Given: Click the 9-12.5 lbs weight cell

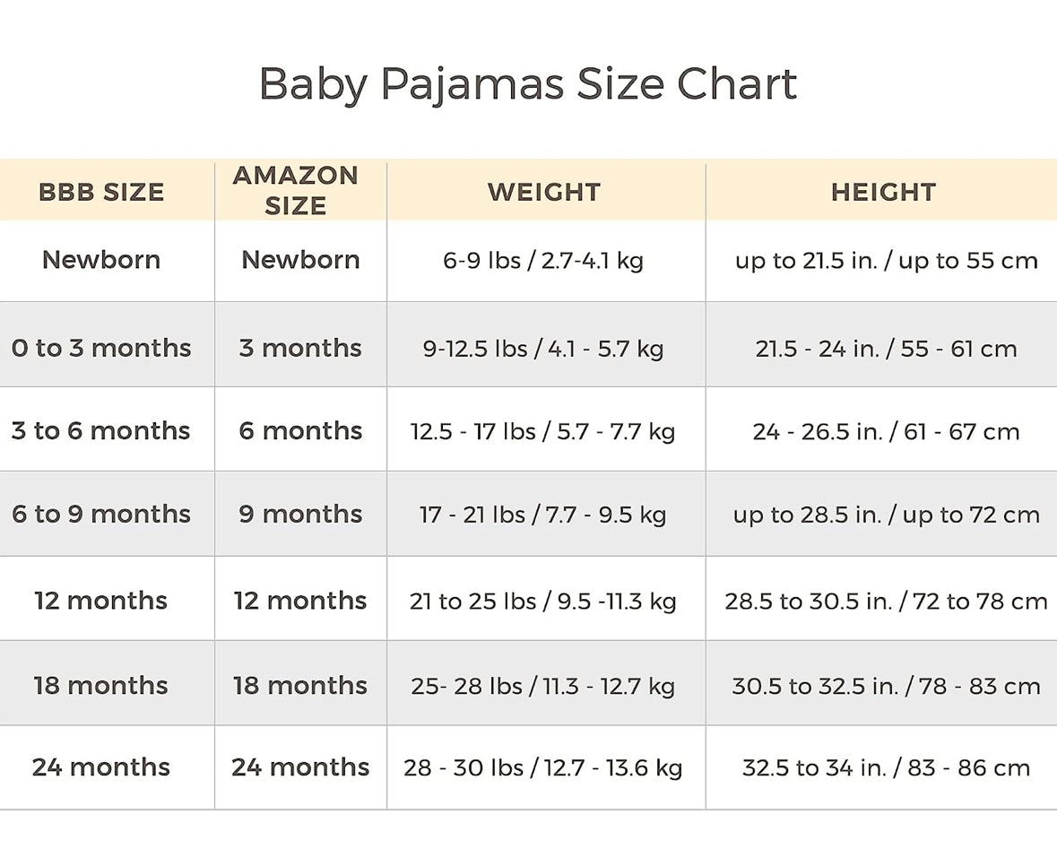Looking at the screenshot, I should tap(543, 349).
